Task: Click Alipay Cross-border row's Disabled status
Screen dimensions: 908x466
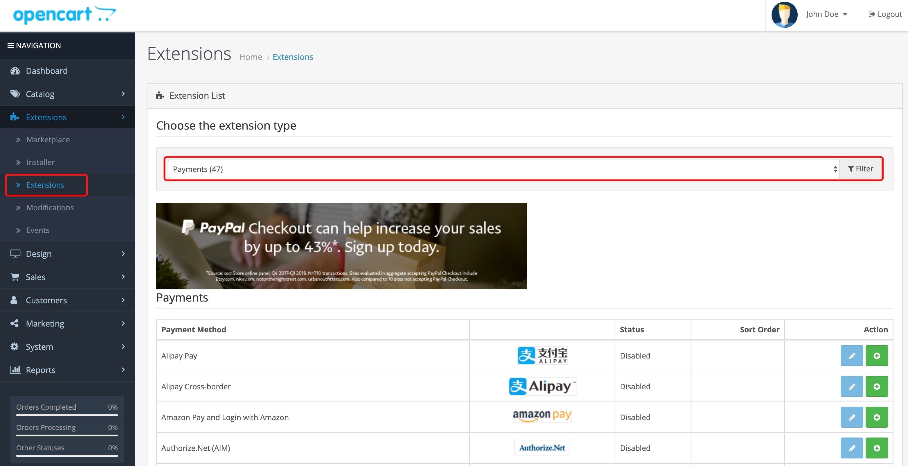Action: (x=635, y=387)
